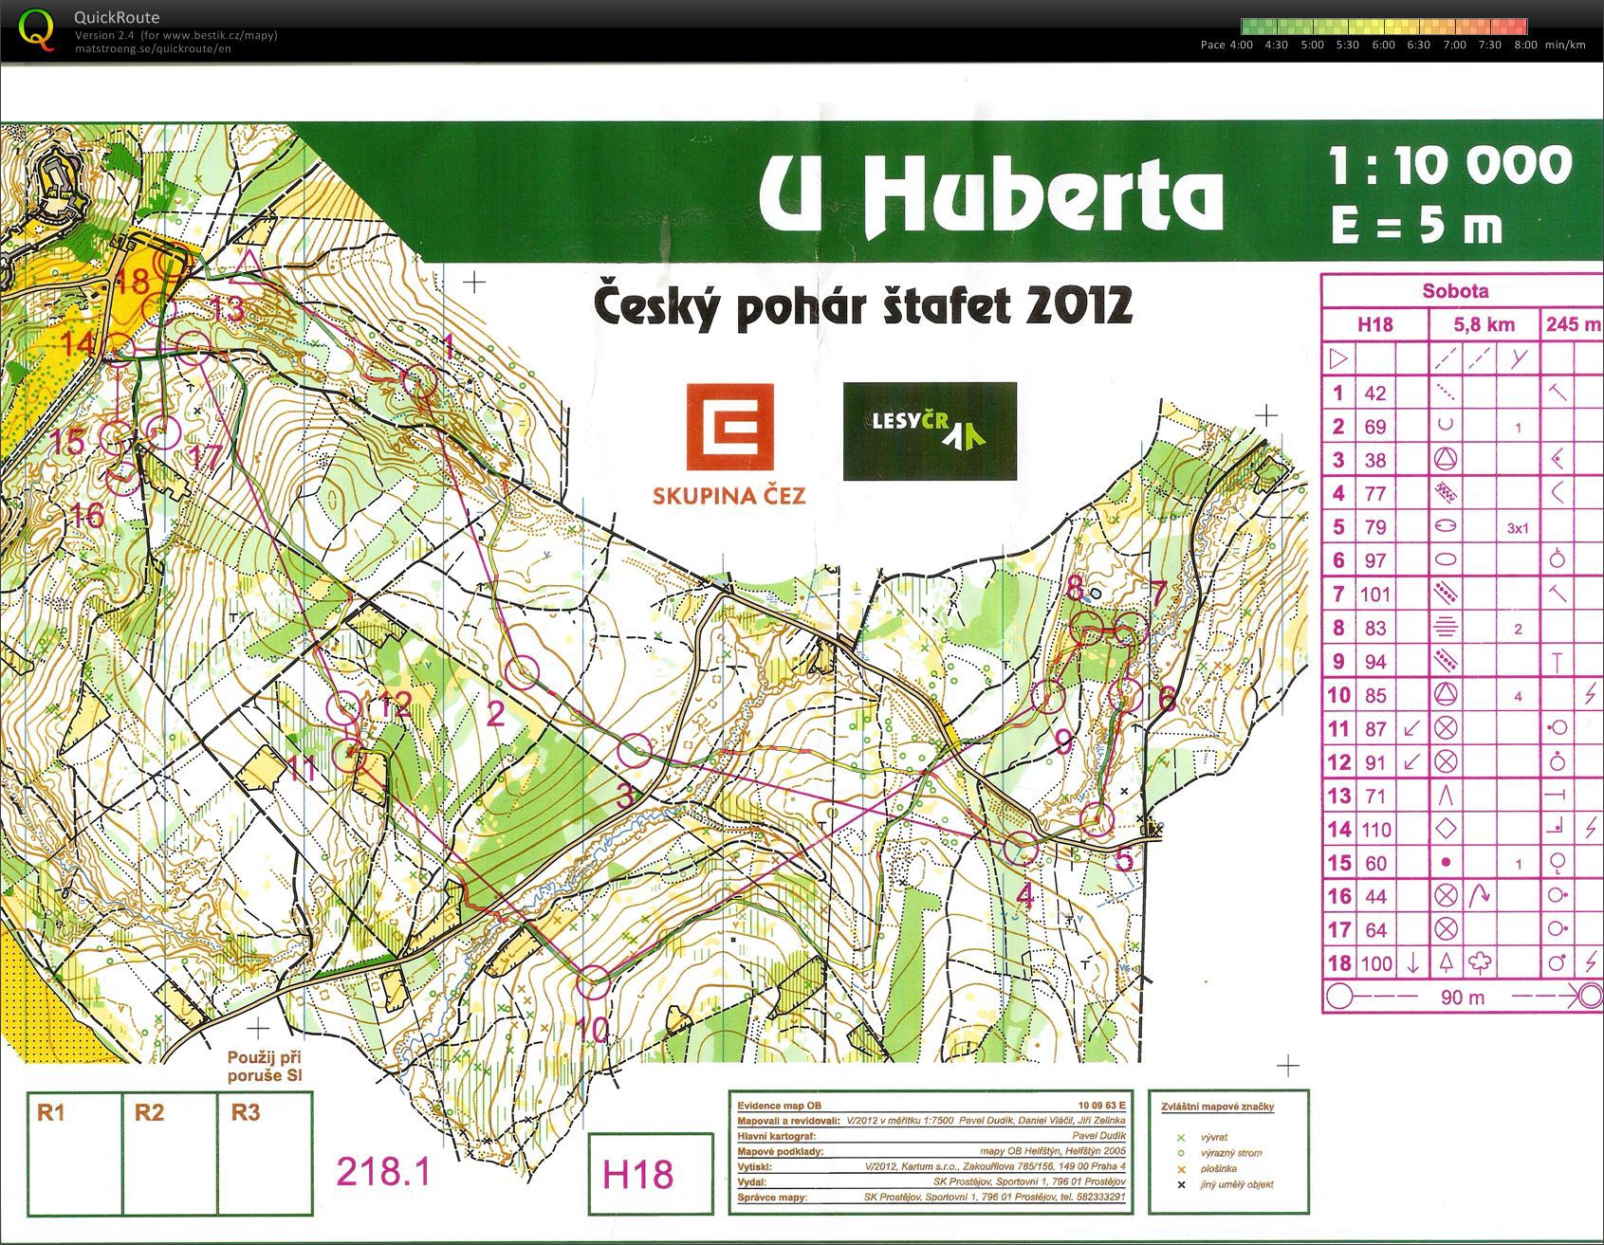Click the 'Zvláštní mapové značky' legend title

coord(1217,1107)
